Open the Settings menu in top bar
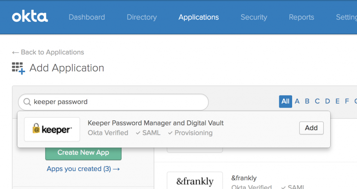 [346, 17]
